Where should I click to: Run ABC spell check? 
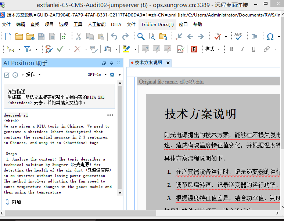click(x=238, y=36)
